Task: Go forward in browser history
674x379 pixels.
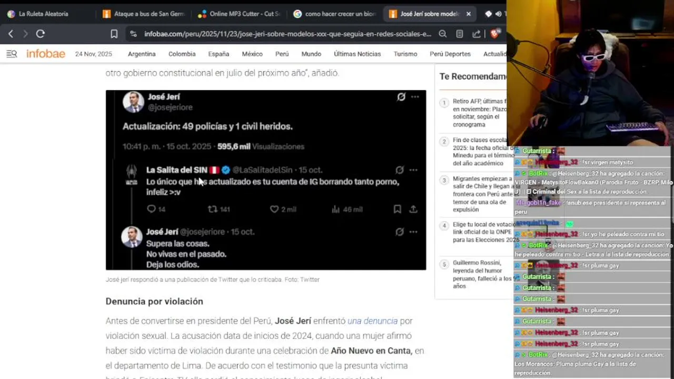Action: point(25,34)
